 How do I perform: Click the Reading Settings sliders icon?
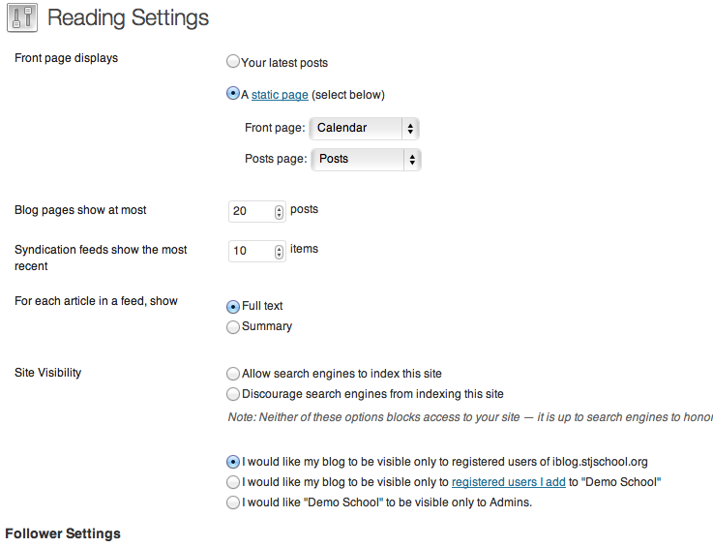[23, 17]
